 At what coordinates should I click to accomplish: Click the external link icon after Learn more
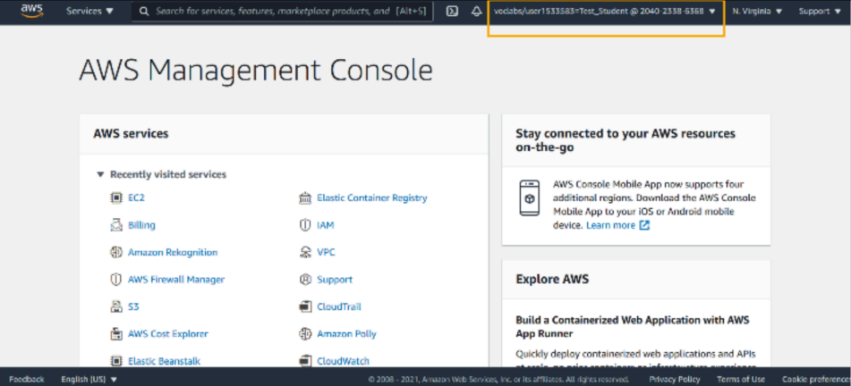[644, 225]
